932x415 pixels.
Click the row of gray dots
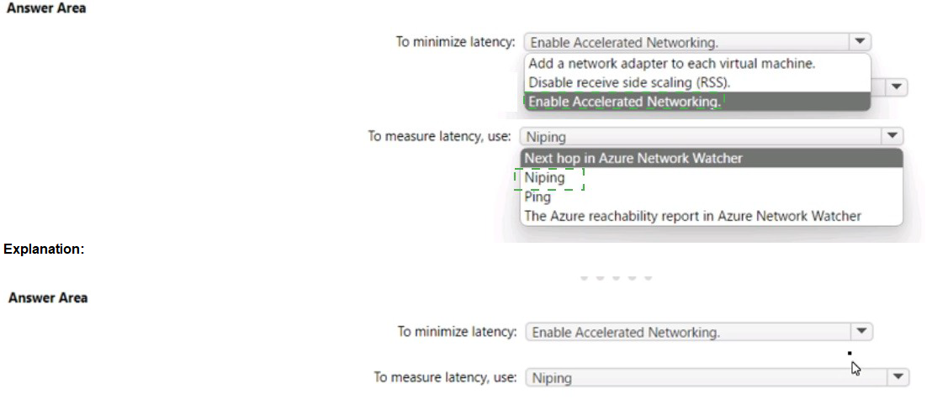point(616,278)
